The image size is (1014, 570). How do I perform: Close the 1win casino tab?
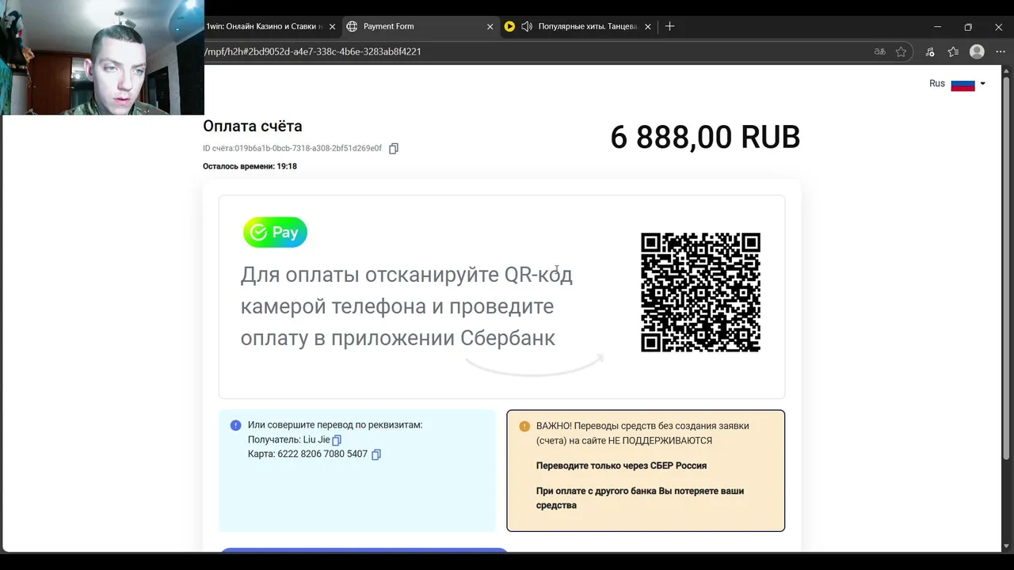coord(332,26)
